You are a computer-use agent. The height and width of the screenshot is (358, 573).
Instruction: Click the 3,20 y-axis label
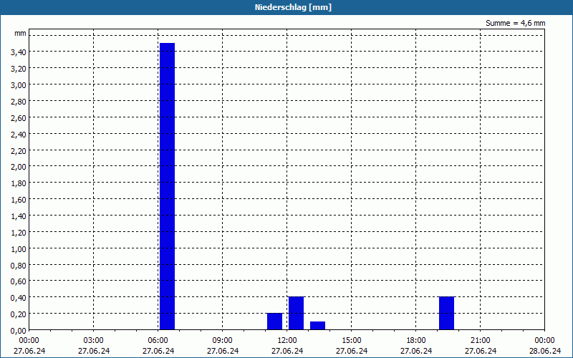pyautogui.click(x=19, y=69)
